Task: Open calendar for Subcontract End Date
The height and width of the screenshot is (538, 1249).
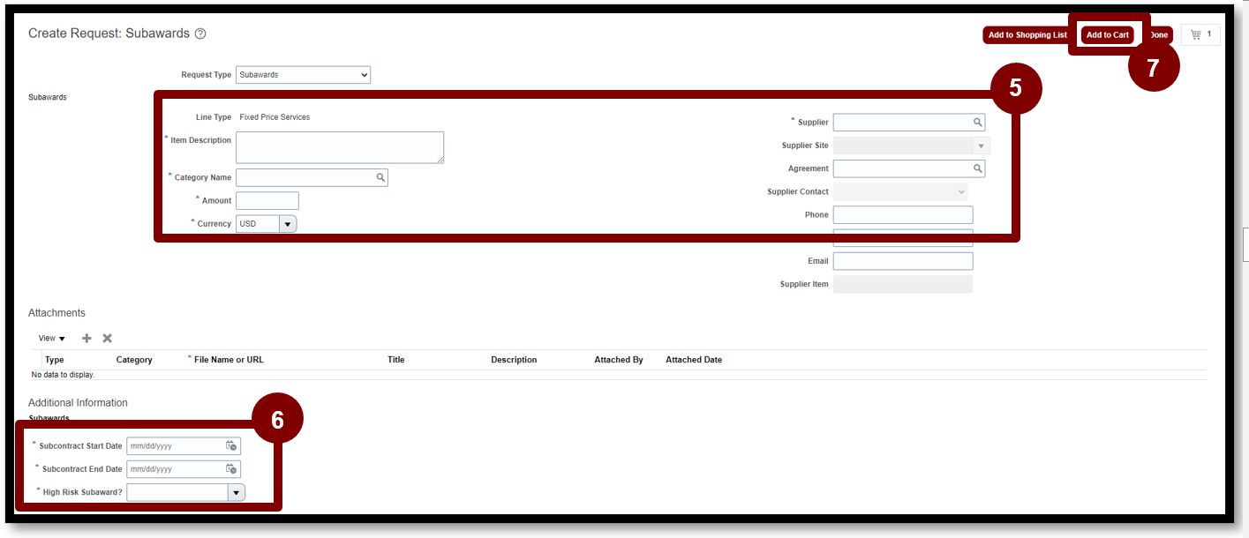Action: [x=231, y=468]
